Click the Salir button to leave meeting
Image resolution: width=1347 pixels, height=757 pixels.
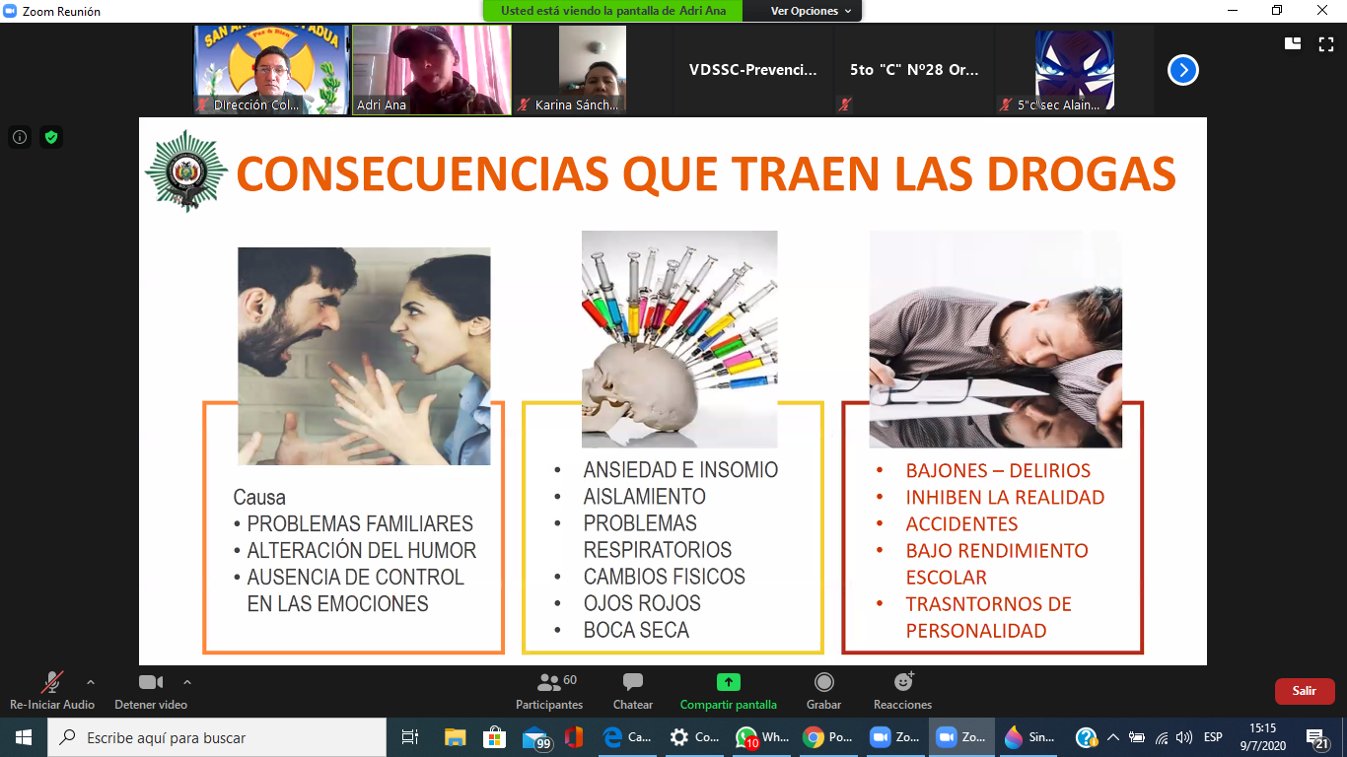tap(1304, 691)
